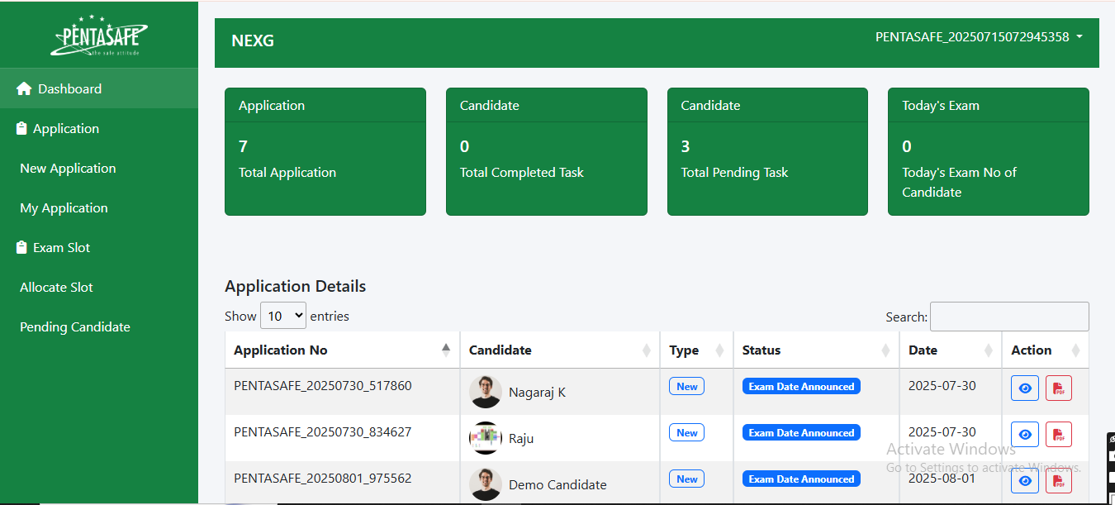Viewport: 1115px width, 505px height.
Task: Click the PentaSafe logo in sidebar
Action: coord(99,36)
